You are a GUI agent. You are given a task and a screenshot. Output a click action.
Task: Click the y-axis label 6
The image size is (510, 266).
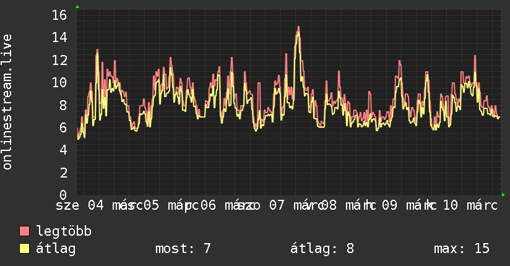point(63,127)
